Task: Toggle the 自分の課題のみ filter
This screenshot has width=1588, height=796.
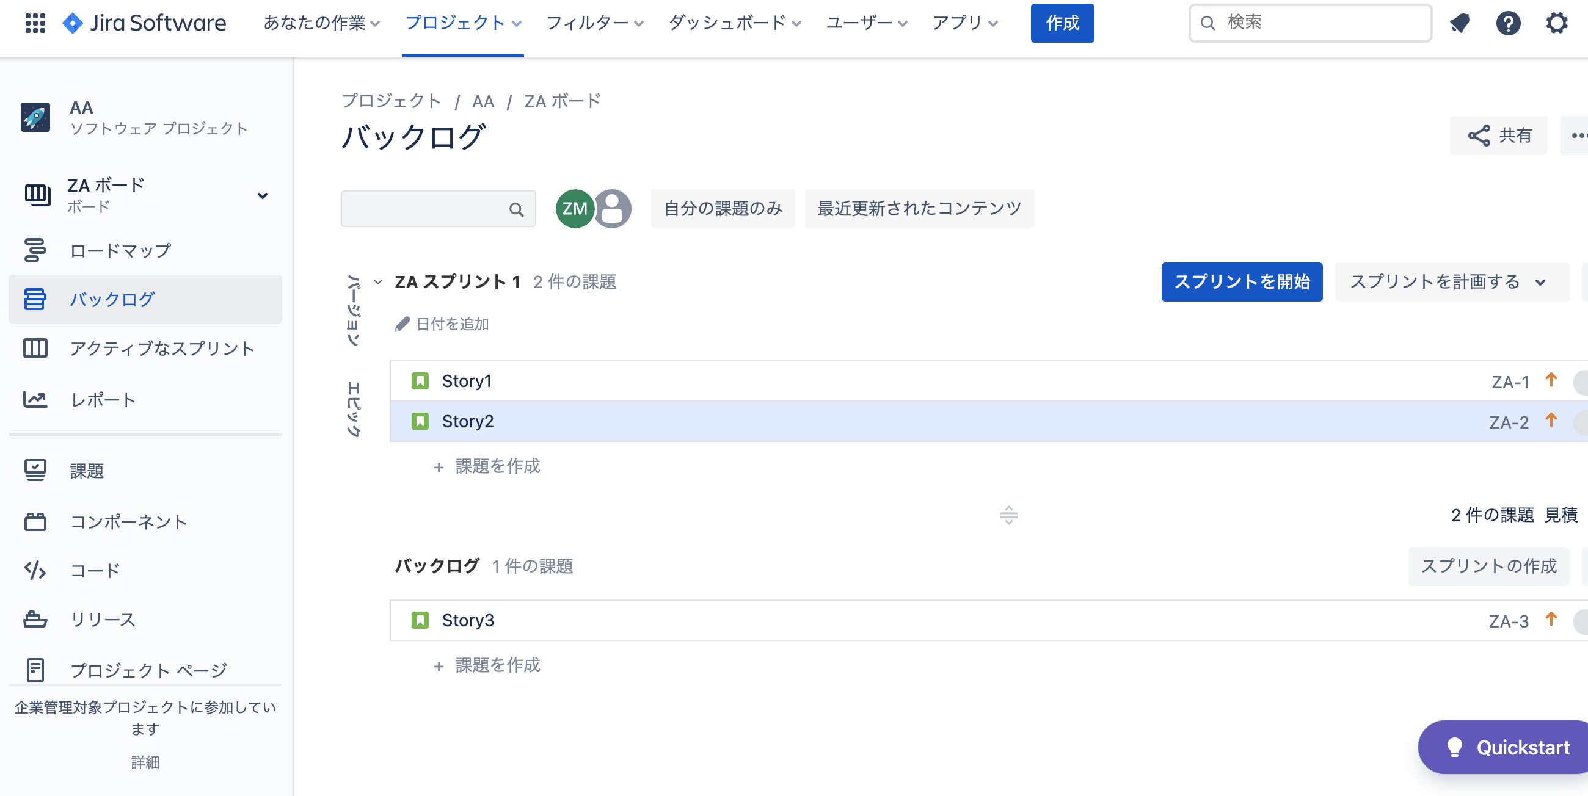Action: point(723,208)
